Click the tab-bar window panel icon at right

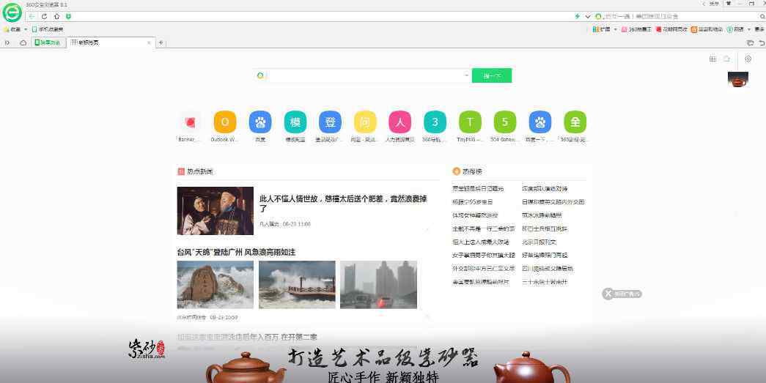[x=751, y=43]
